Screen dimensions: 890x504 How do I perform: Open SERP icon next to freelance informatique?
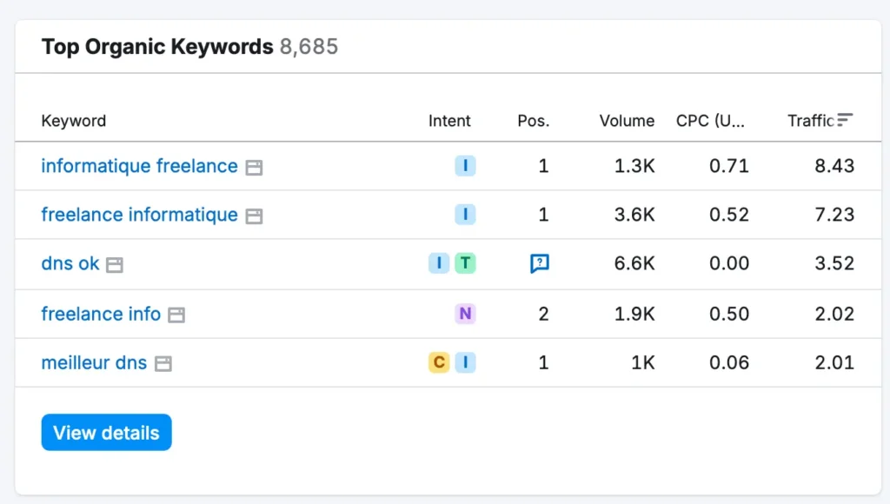pyautogui.click(x=254, y=216)
